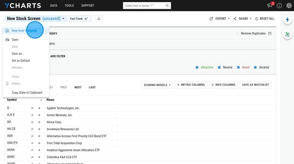Click the plus icon for AAAC
Screen dimensions: 294x164
tap(39, 157)
